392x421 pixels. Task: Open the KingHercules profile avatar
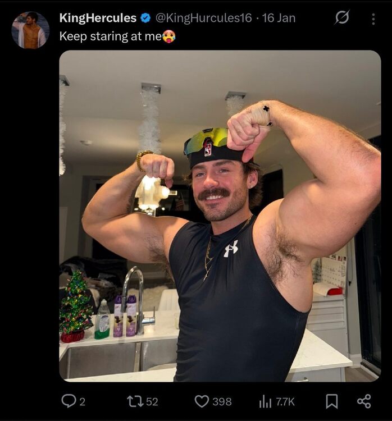click(30, 30)
